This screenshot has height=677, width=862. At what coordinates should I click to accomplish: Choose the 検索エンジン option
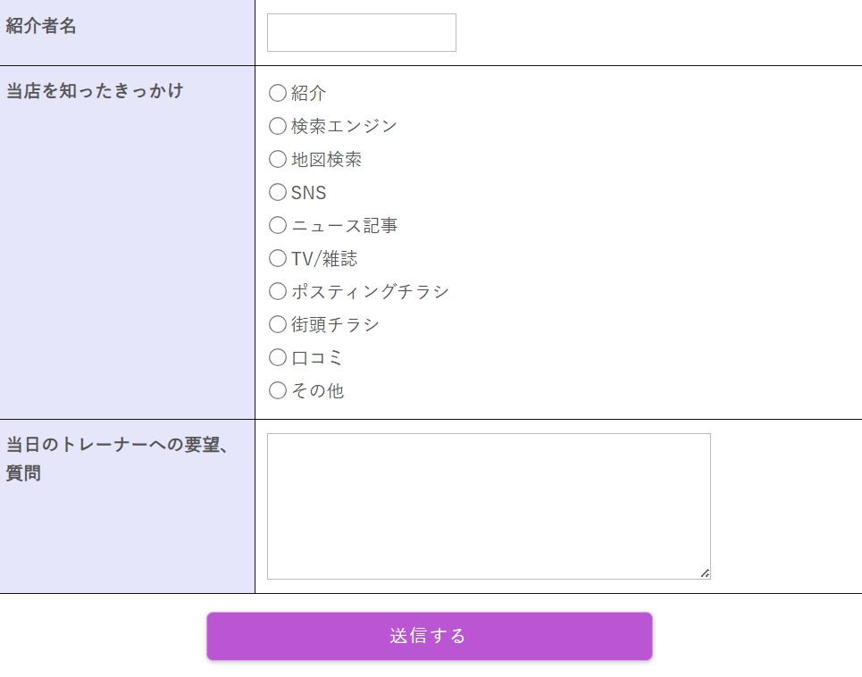point(278,126)
